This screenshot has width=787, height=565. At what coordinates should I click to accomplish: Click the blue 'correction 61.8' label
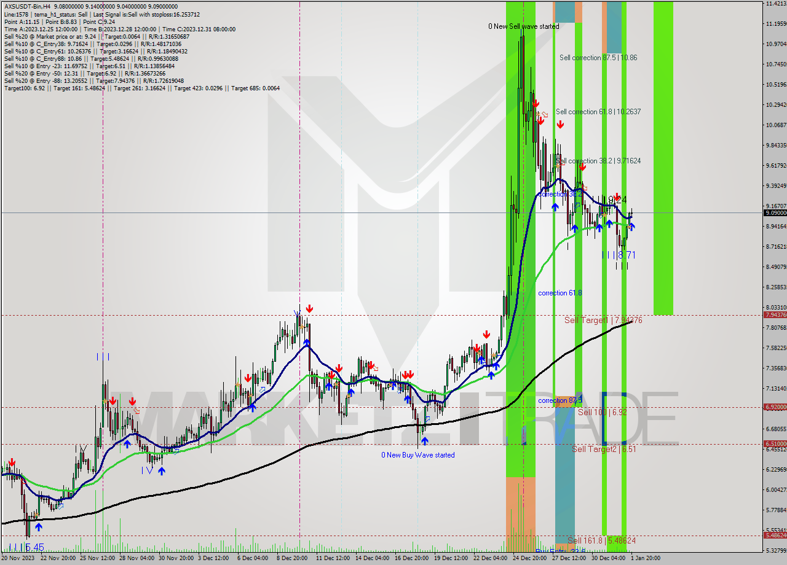(560, 293)
